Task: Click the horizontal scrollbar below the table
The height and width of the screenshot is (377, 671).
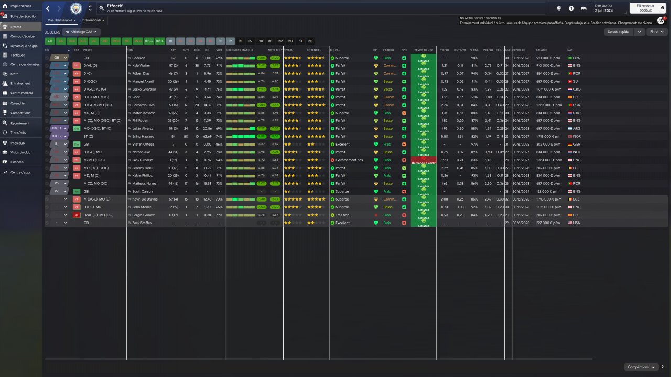Action: 318,359
